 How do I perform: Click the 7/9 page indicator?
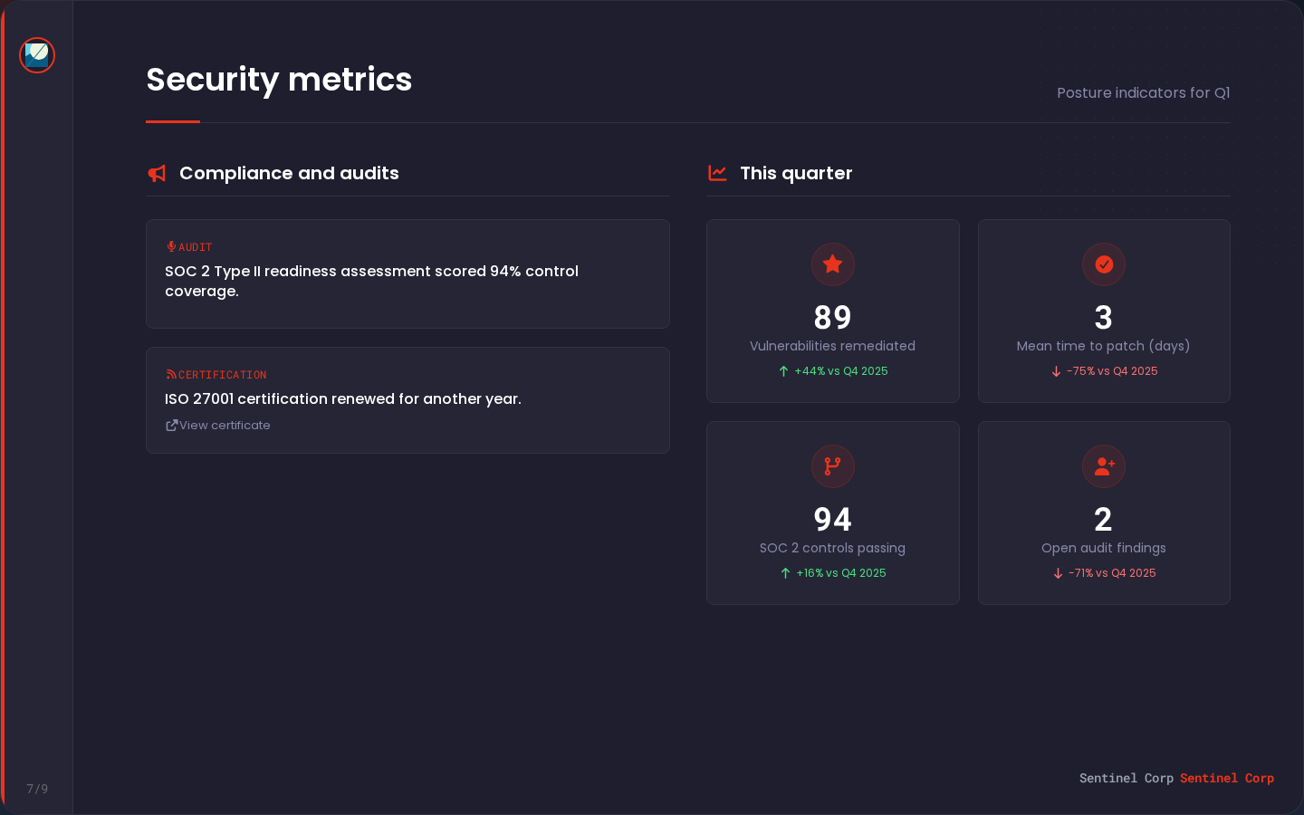click(37, 789)
